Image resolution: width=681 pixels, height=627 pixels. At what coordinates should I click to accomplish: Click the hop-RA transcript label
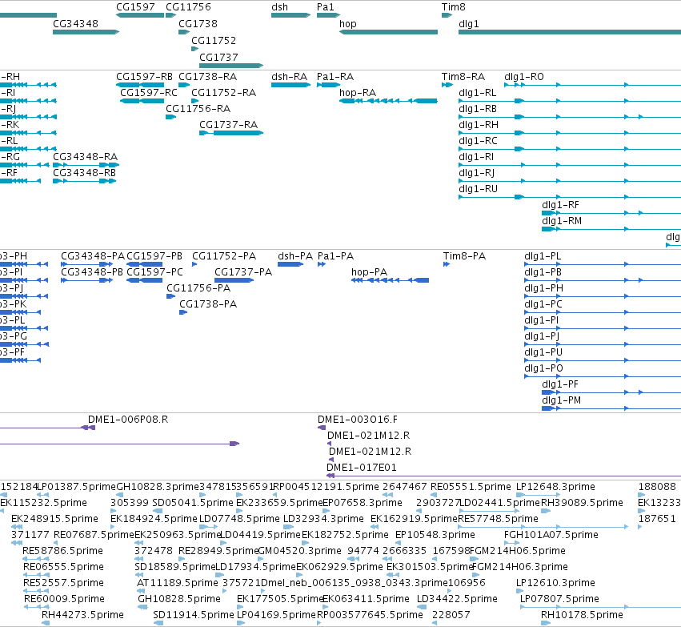pyautogui.click(x=358, y=93)
